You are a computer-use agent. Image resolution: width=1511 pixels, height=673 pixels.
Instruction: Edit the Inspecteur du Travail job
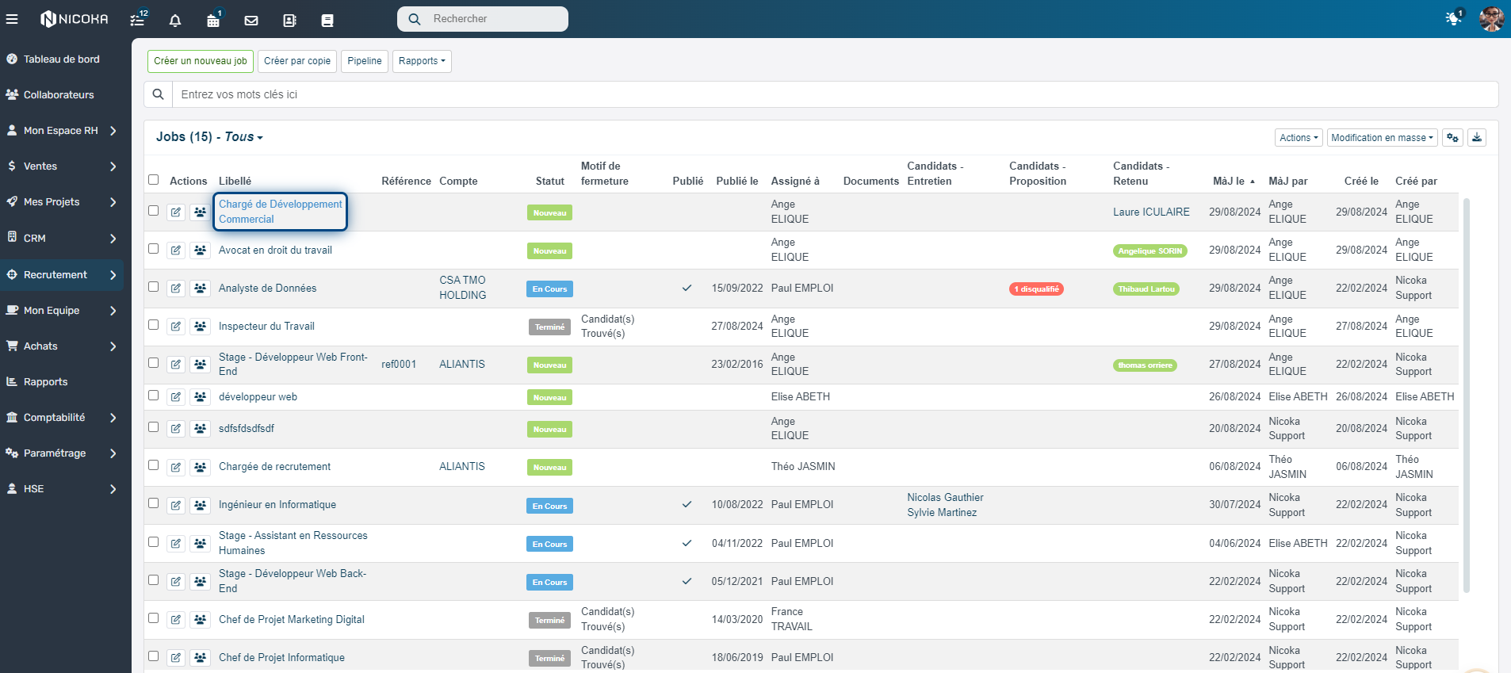(x=176, y=327)
